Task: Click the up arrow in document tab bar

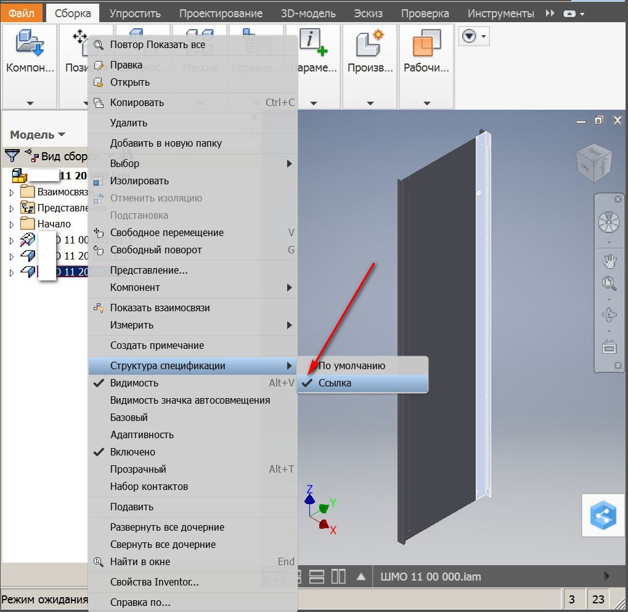Action: coord(361,577)
